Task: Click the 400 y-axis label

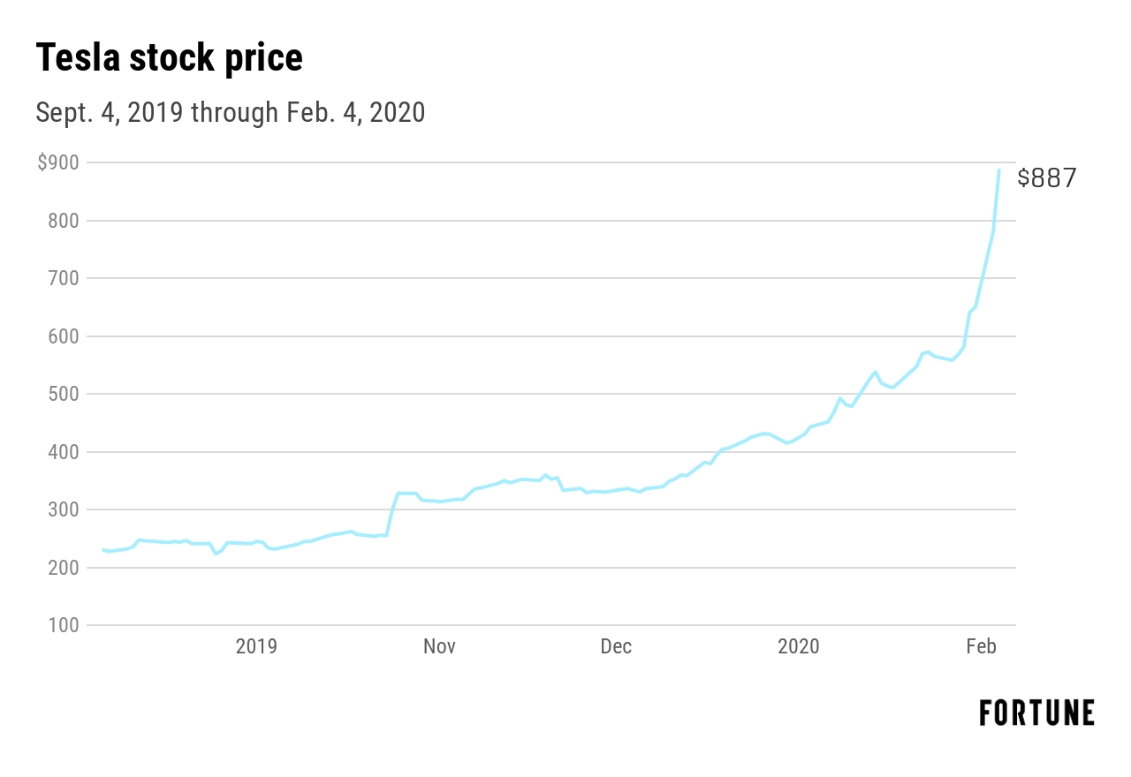Action: pos(64,452)
